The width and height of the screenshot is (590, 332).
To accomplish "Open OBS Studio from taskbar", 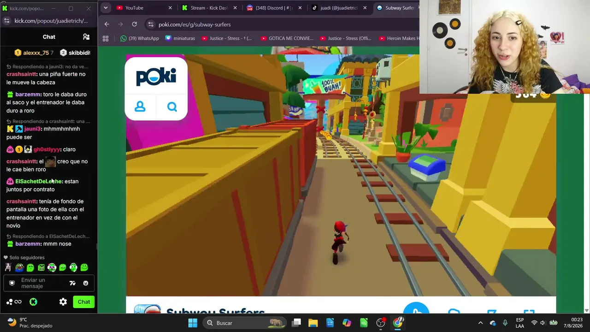I will click(381, 323).
